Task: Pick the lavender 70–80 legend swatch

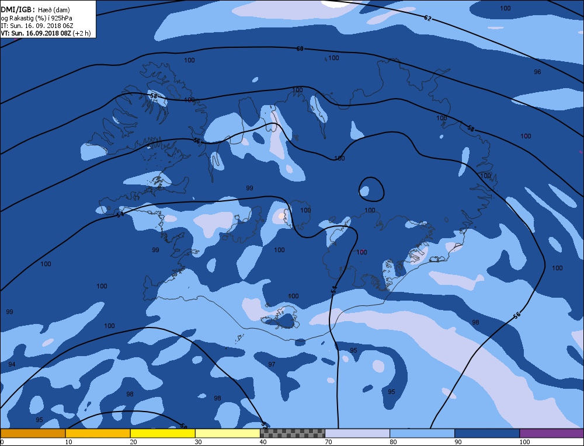Action: 357,433
